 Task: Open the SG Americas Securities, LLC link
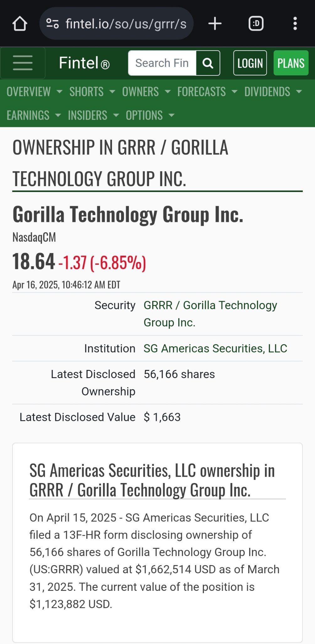pos(215,349)
